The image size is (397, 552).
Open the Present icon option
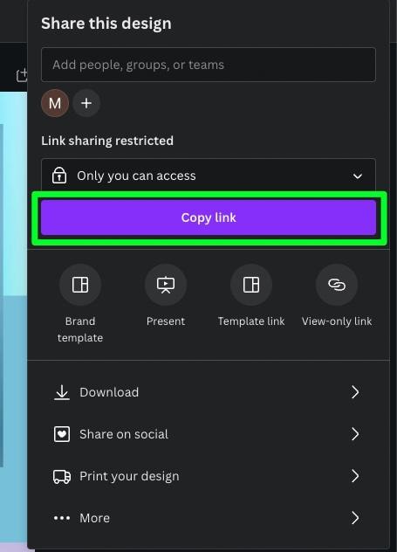pos(166,285)
